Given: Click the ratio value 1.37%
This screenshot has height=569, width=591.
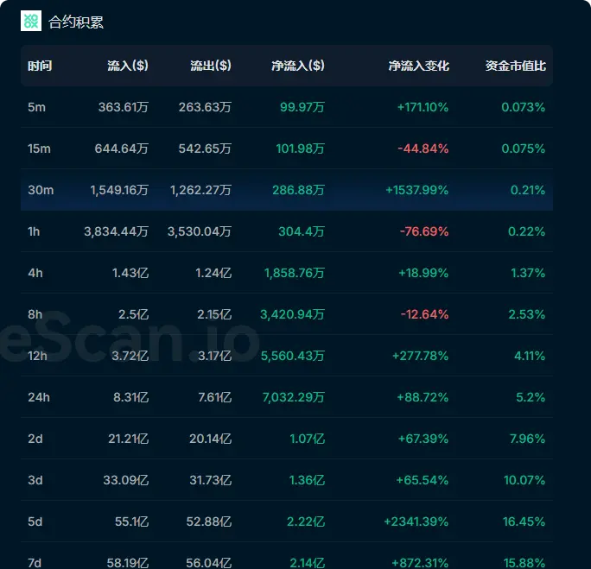Looking at the screenshot, I should click(x=528, y=273).
